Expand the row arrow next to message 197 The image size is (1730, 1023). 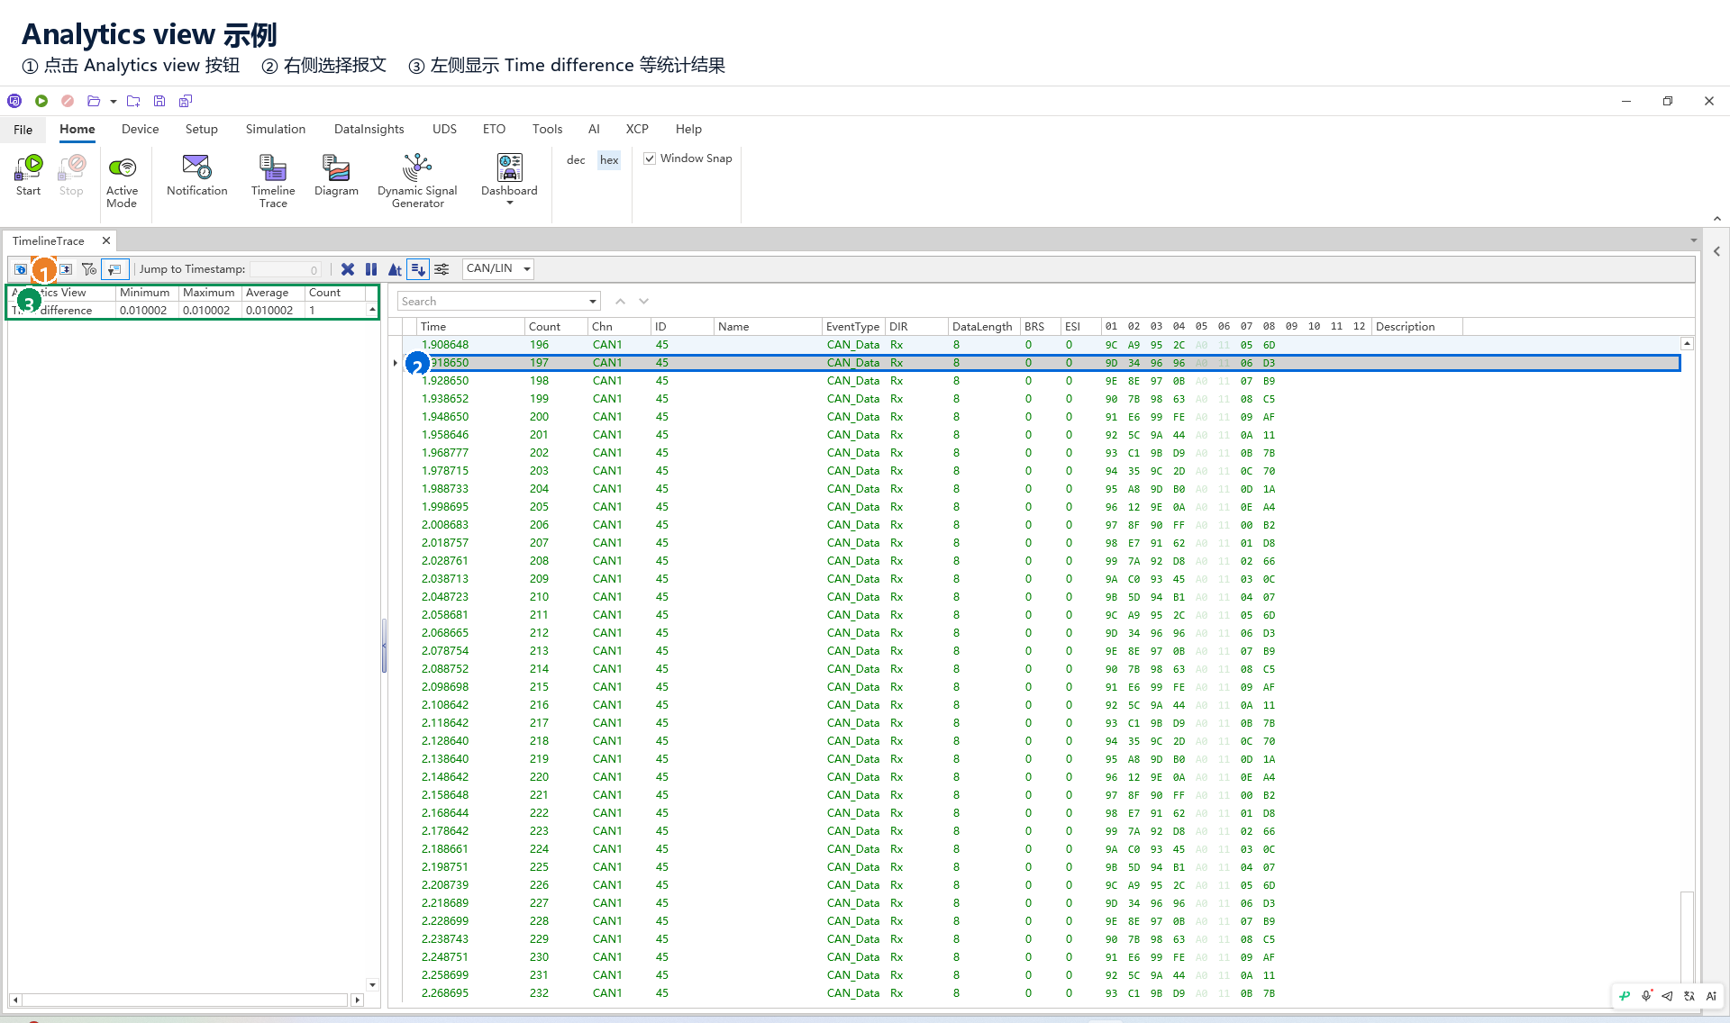[395, 363]
